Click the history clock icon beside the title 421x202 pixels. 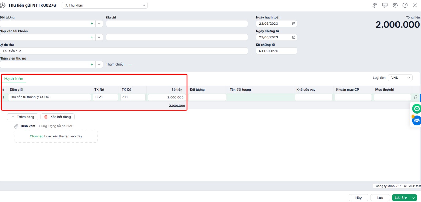coord(3,5)
